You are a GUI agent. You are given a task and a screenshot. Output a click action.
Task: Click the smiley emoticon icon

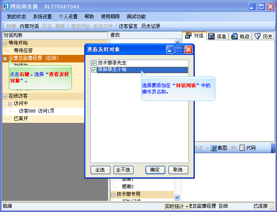[x=234, y=148]
